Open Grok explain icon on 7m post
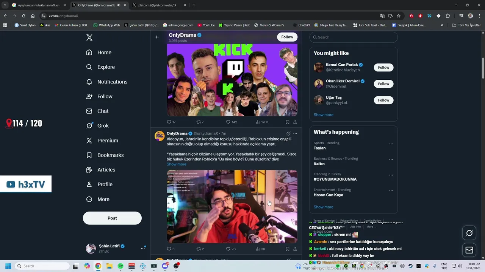The image size is (485, 272). click(288, 134)
